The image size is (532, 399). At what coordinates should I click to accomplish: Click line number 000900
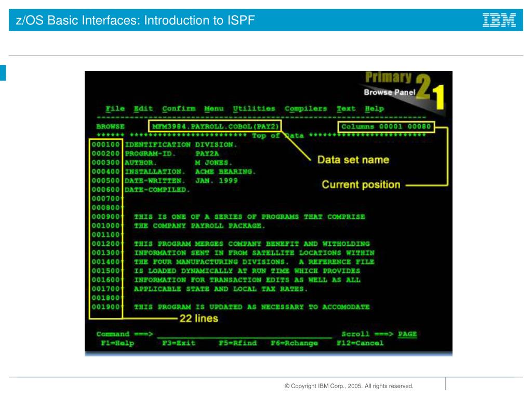tap(105, 217)
